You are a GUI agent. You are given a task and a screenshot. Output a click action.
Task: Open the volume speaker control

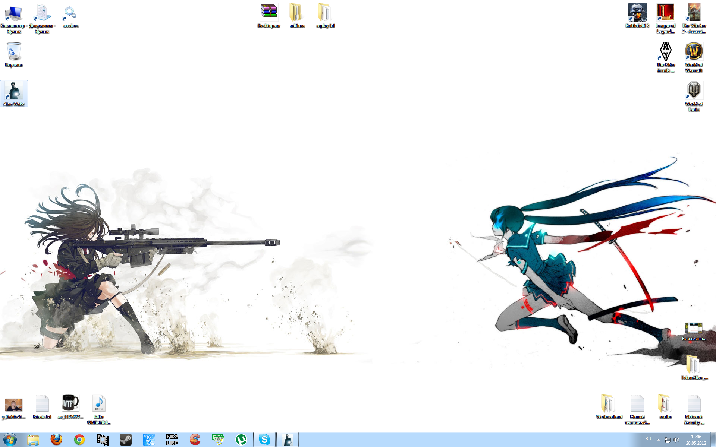(x=676, y=440)
